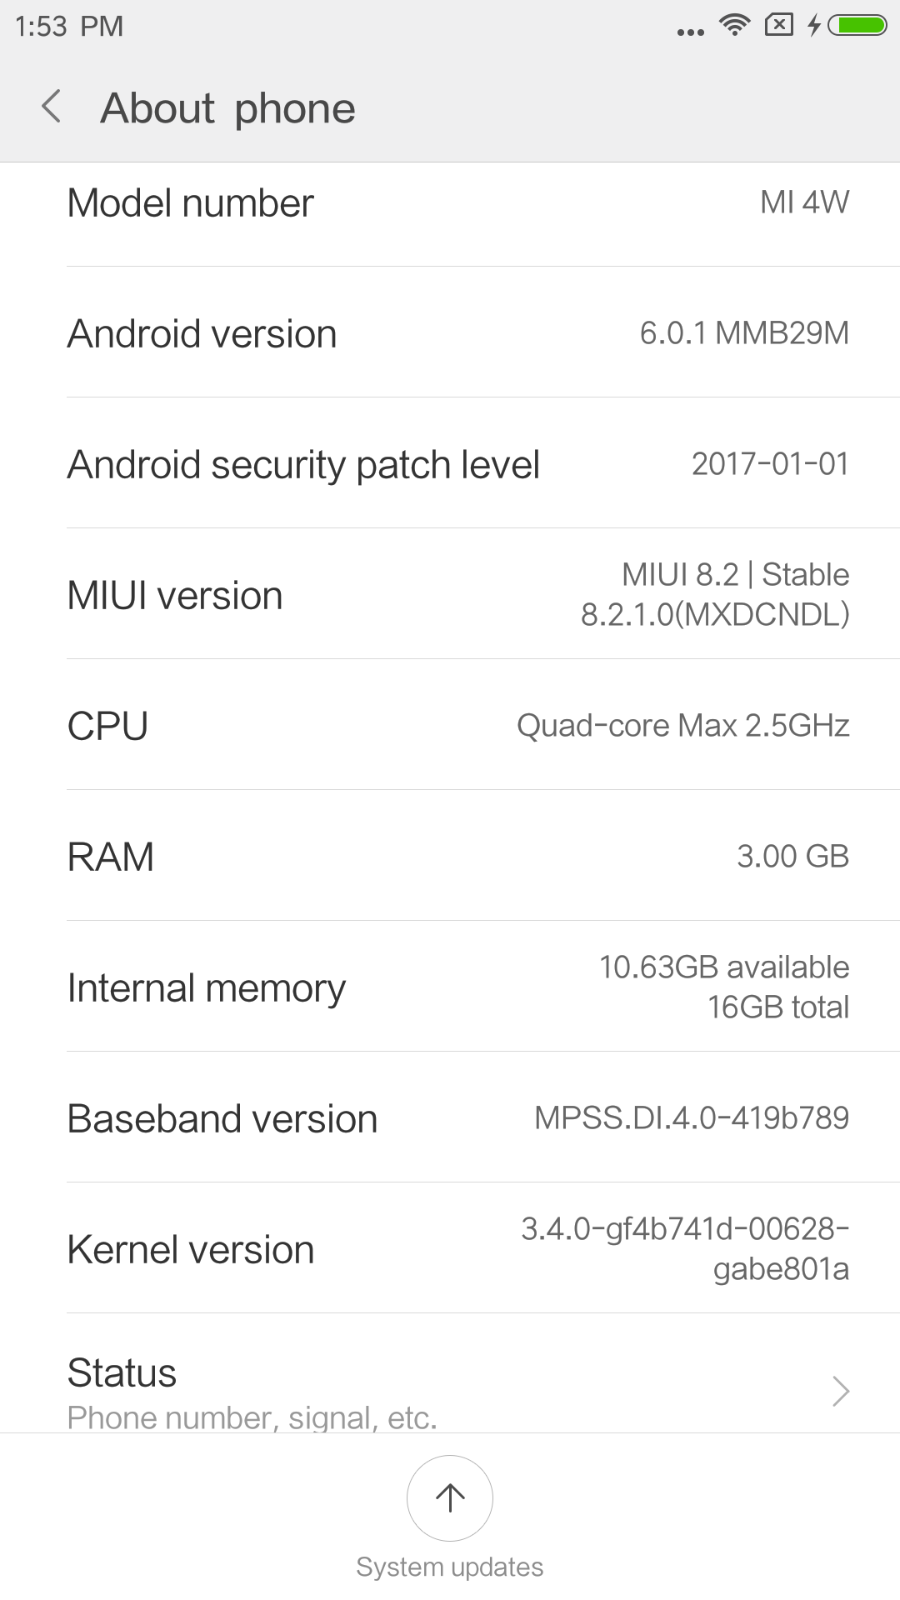900x1600 pixels.
Task: Tap the Model number row
Action: click(450, 203)
